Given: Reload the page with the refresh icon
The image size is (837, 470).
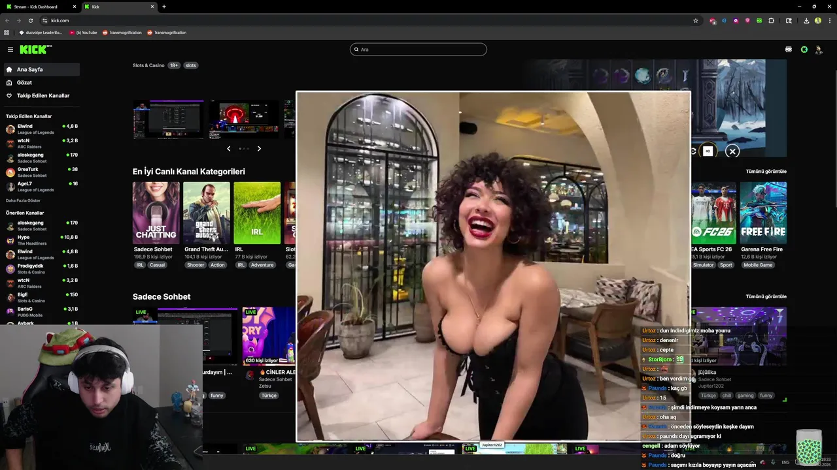Looking at the screenshot, I should 30,20.
